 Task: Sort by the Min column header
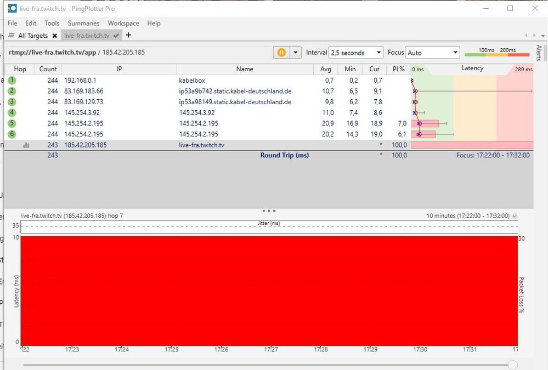[350, 69]
